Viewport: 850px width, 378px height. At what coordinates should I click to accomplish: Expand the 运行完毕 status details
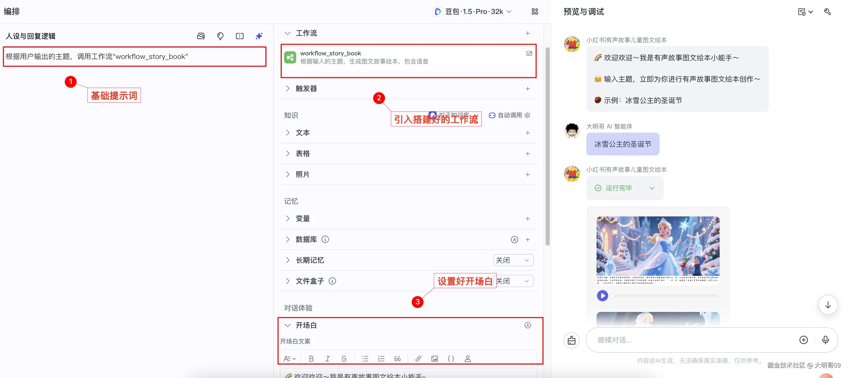652,188
